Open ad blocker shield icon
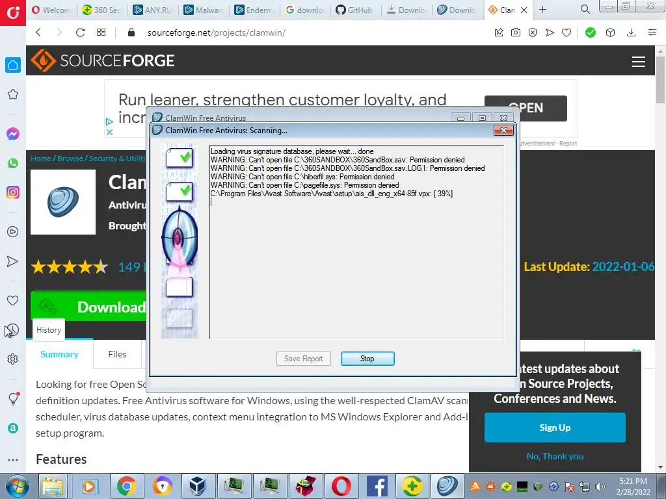This screenshot has width=666, height=499. (533, 32)
